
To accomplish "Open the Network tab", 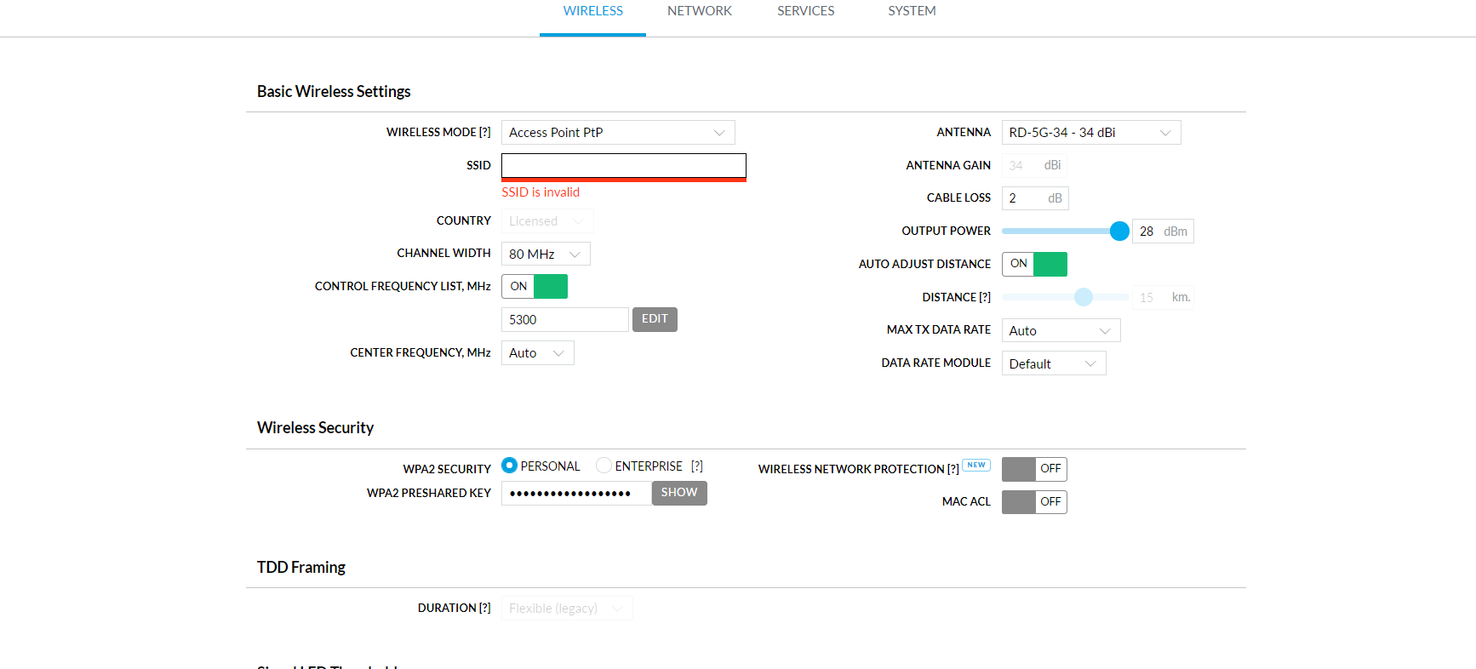I will pyautogui.click(x=699, y=11).
